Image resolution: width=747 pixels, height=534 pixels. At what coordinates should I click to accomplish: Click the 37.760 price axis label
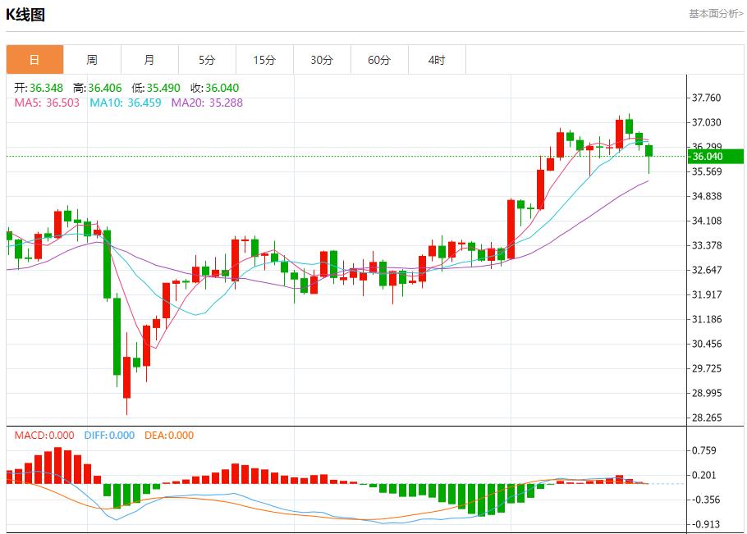point(706,98)
